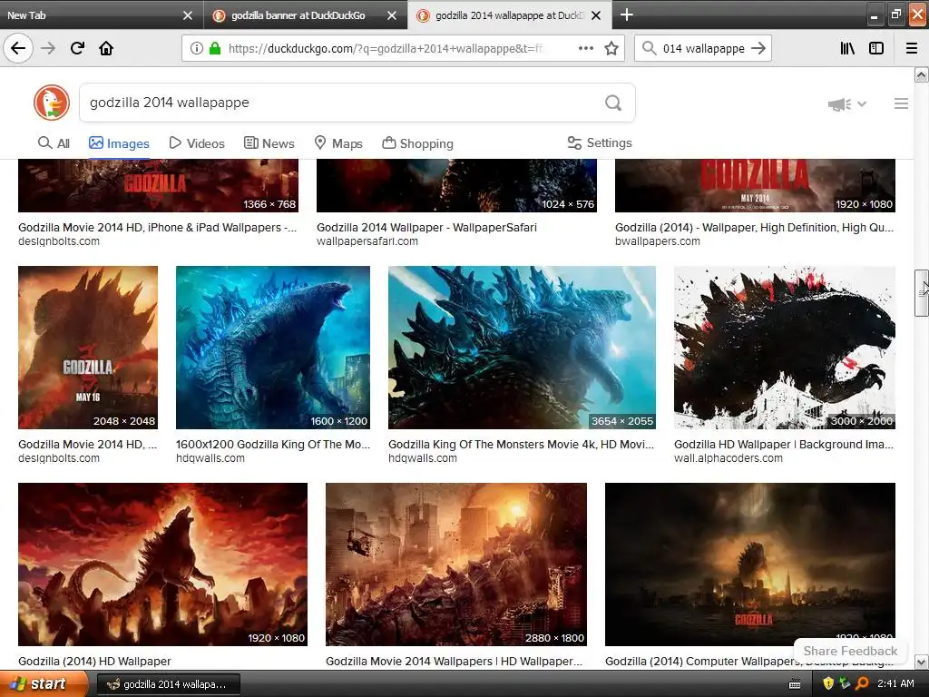Open the dark Godzilla city skyline thumbnail

(750, 564)
